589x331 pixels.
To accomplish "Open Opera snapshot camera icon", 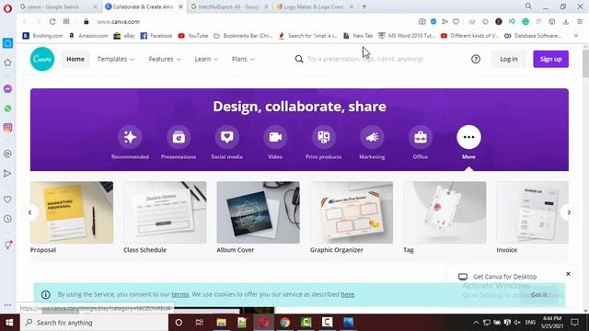I will point(422,22).
